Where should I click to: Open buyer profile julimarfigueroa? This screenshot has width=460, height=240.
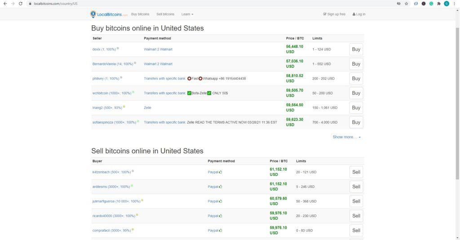click(x=116, y=201)
